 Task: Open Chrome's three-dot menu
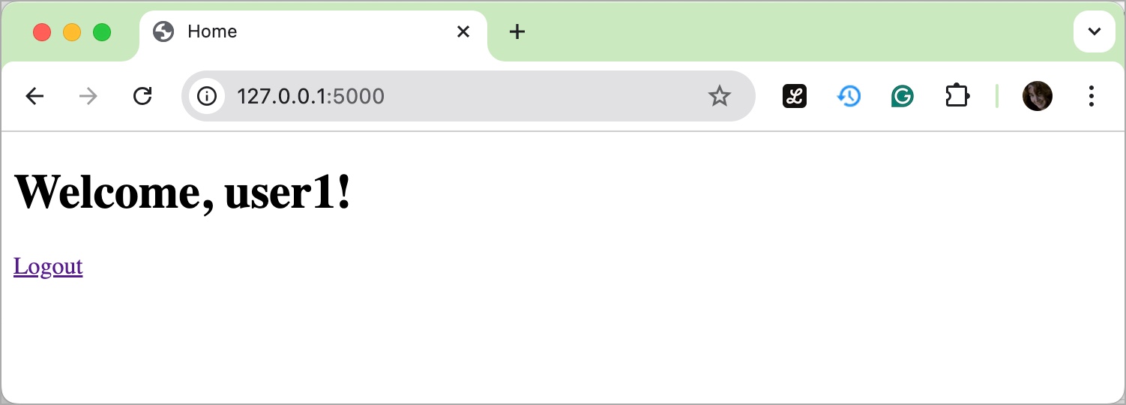[1092, 96]
